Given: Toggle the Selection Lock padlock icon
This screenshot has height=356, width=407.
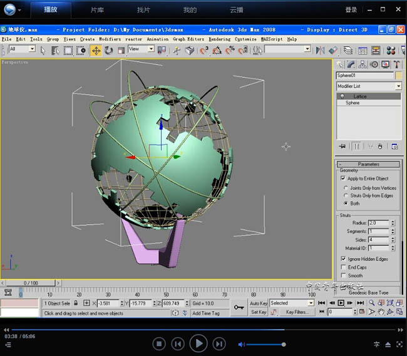Looking at the screenshot, I should 76,303.
